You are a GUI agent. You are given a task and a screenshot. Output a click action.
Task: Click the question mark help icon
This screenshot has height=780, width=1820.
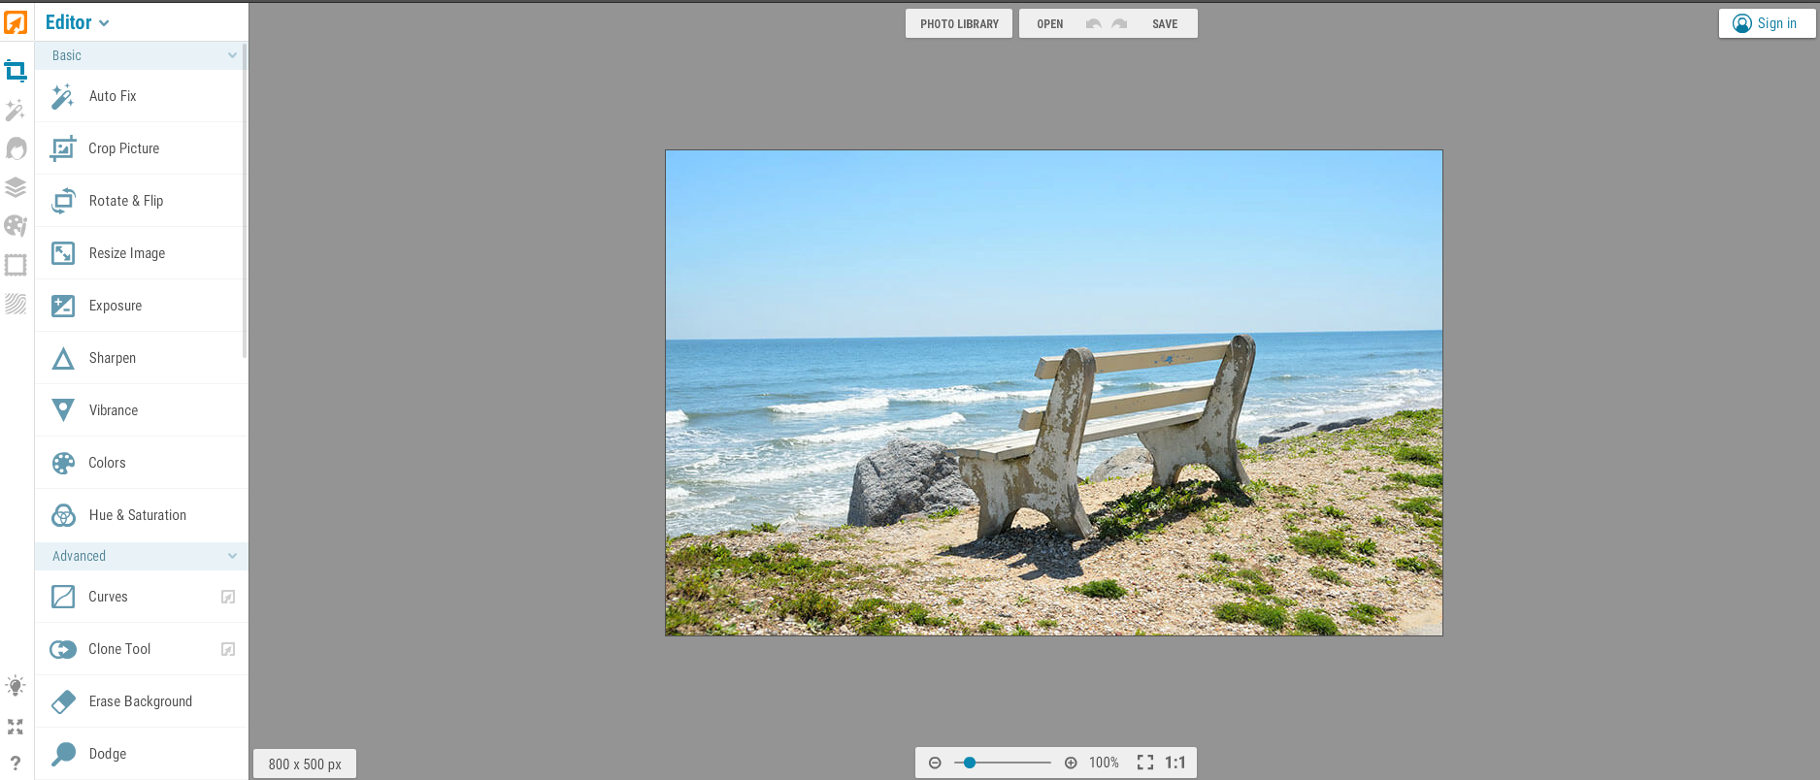coord(16,764)
